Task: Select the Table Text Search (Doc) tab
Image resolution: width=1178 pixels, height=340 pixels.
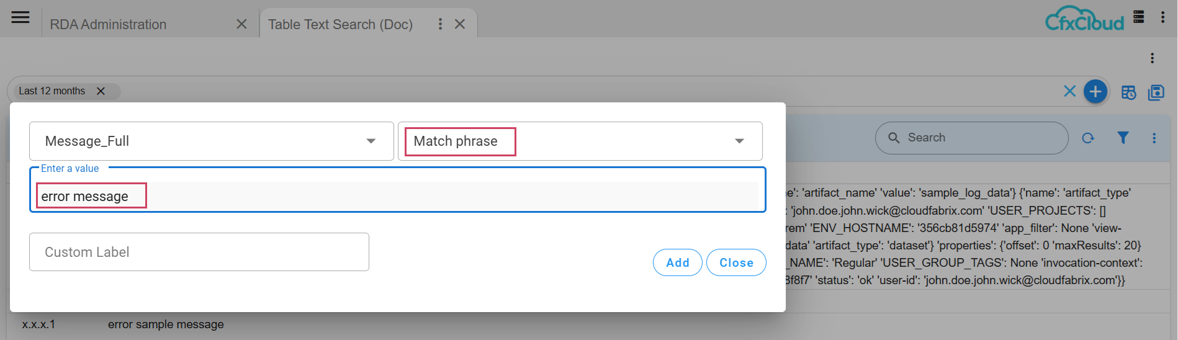Action: [340, 24]
